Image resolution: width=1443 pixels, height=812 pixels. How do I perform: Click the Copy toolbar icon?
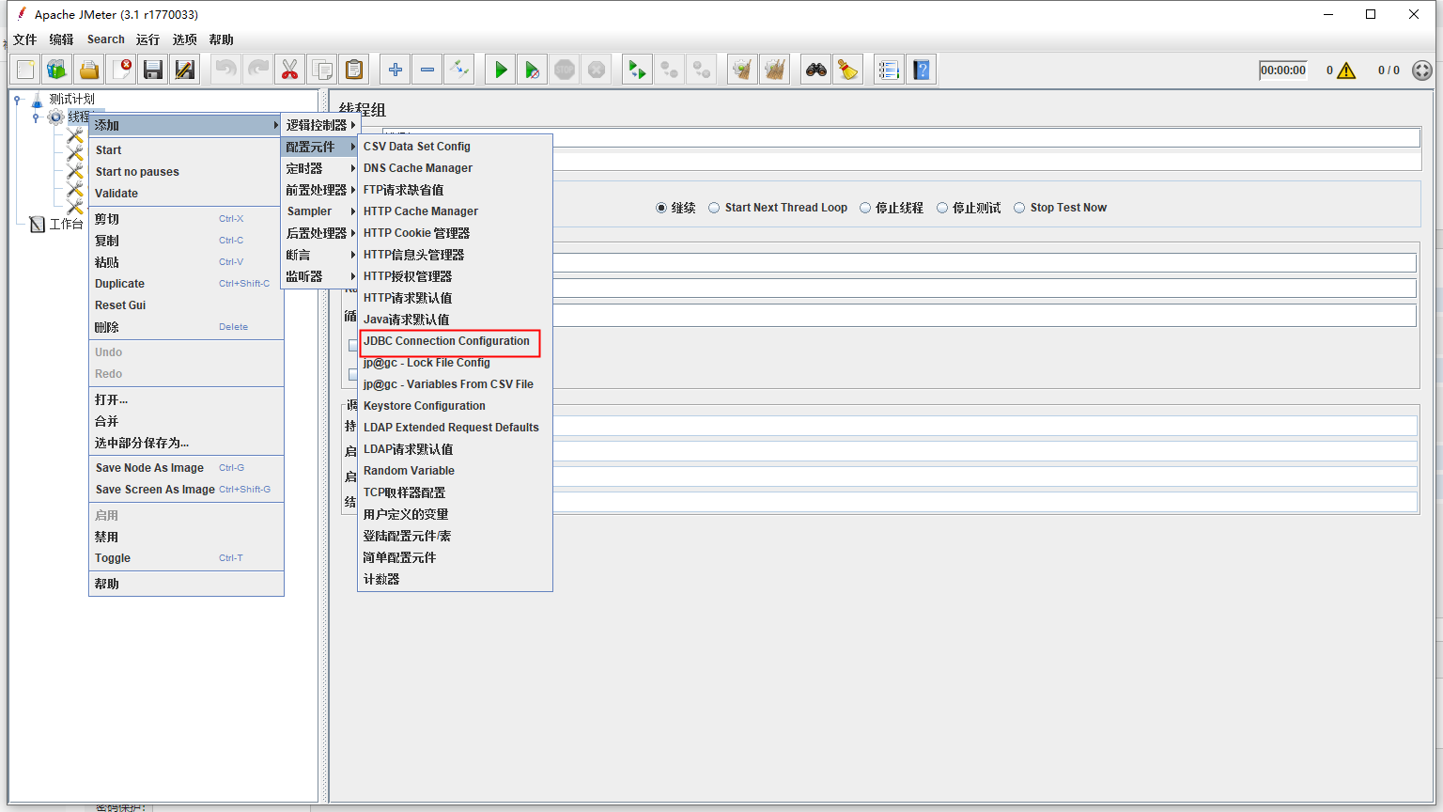[x=322, y=70]
